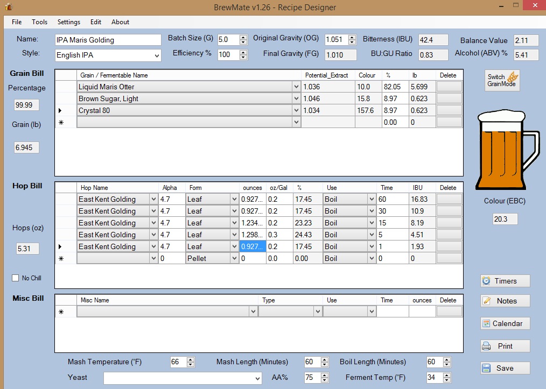The image size is (546, 389).
Task: Open the Tools menu
Action: point(40,22)
